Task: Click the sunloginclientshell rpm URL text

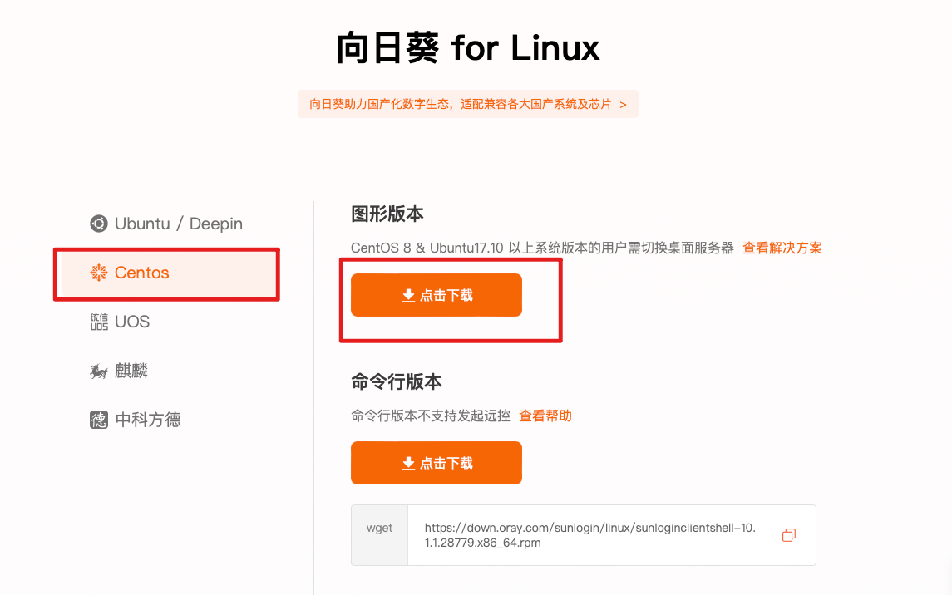Action: (x=590, y=535)
